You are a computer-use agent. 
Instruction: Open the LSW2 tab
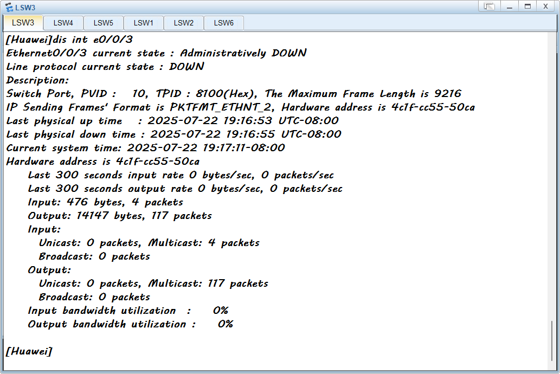(x=184, y=23)
